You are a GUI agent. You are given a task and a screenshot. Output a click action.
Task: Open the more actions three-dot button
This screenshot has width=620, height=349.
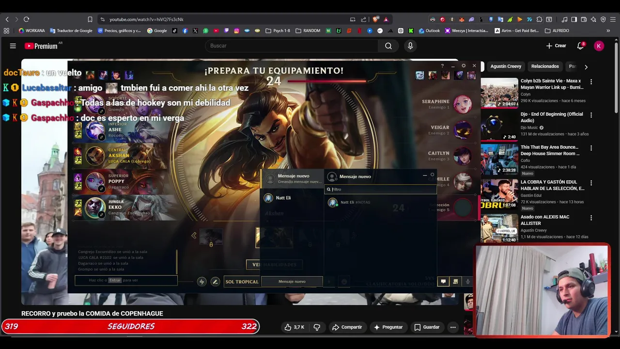tap(453, 327)
